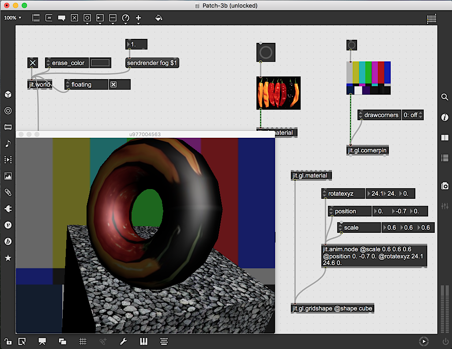Toggle the floating attribute checkbox

coord(113,84)
